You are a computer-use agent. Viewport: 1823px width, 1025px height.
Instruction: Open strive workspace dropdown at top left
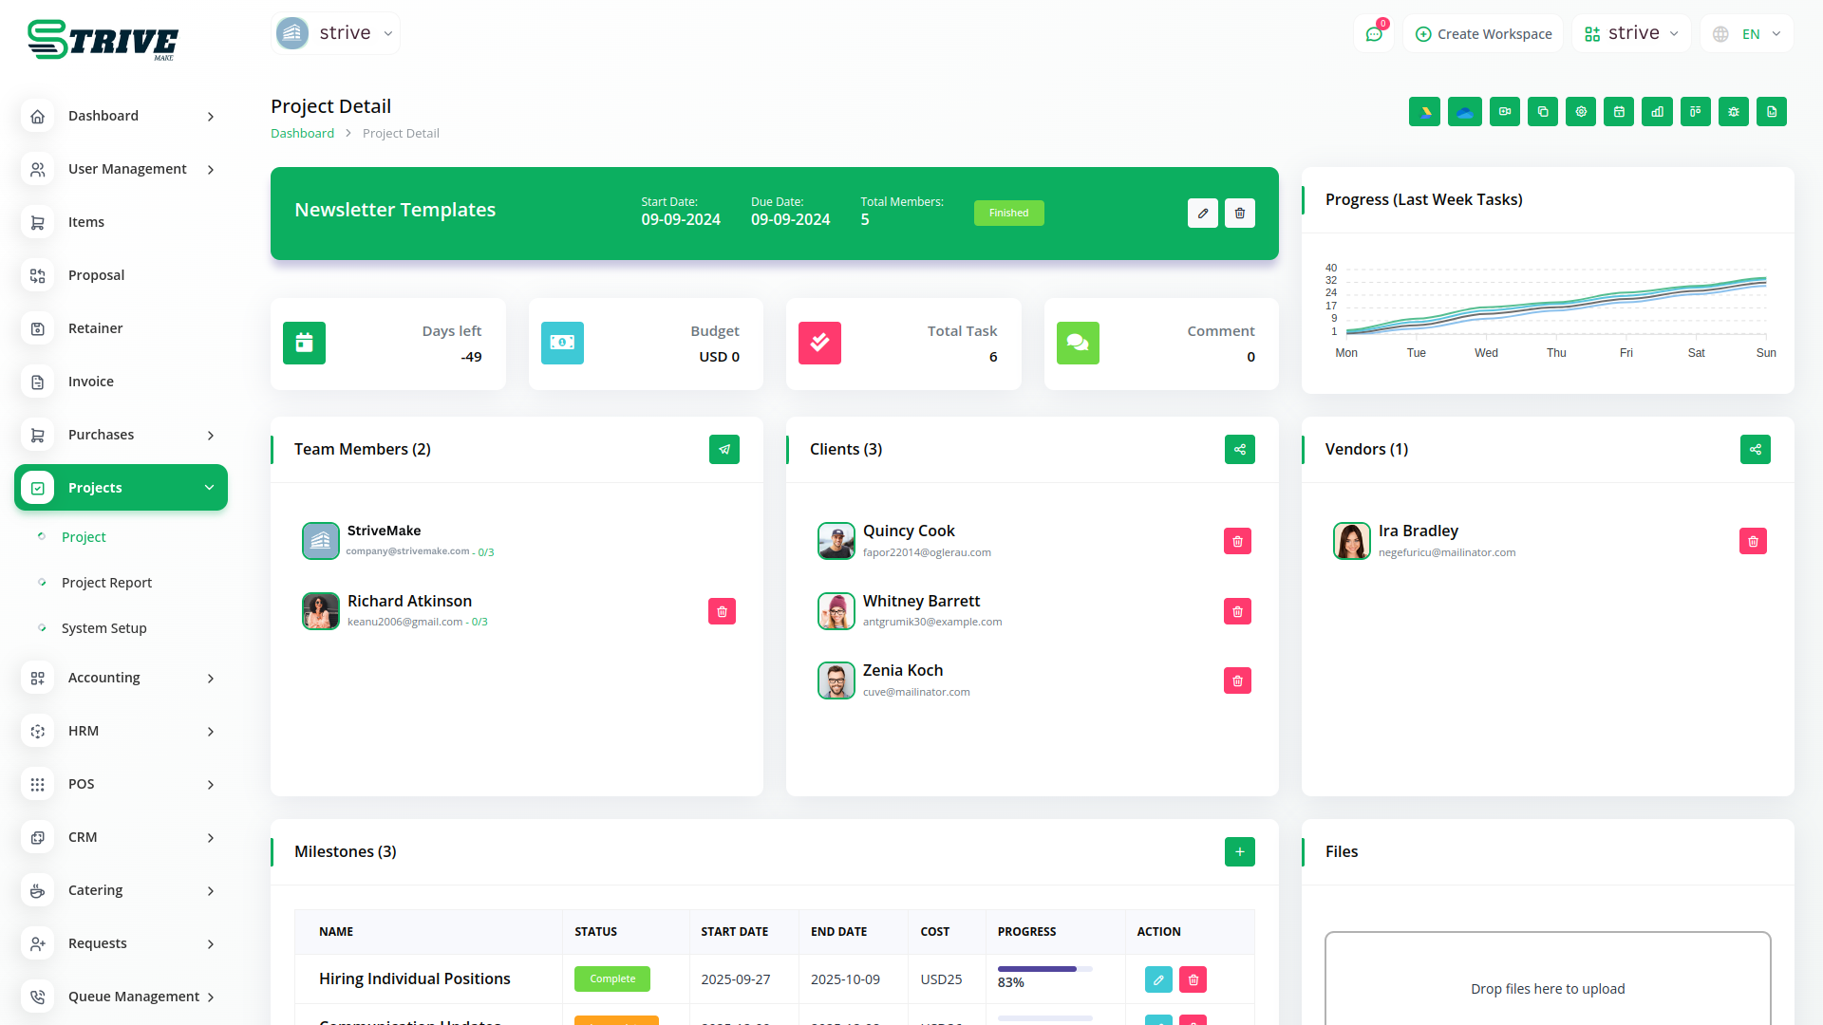(x=335, y=33)
